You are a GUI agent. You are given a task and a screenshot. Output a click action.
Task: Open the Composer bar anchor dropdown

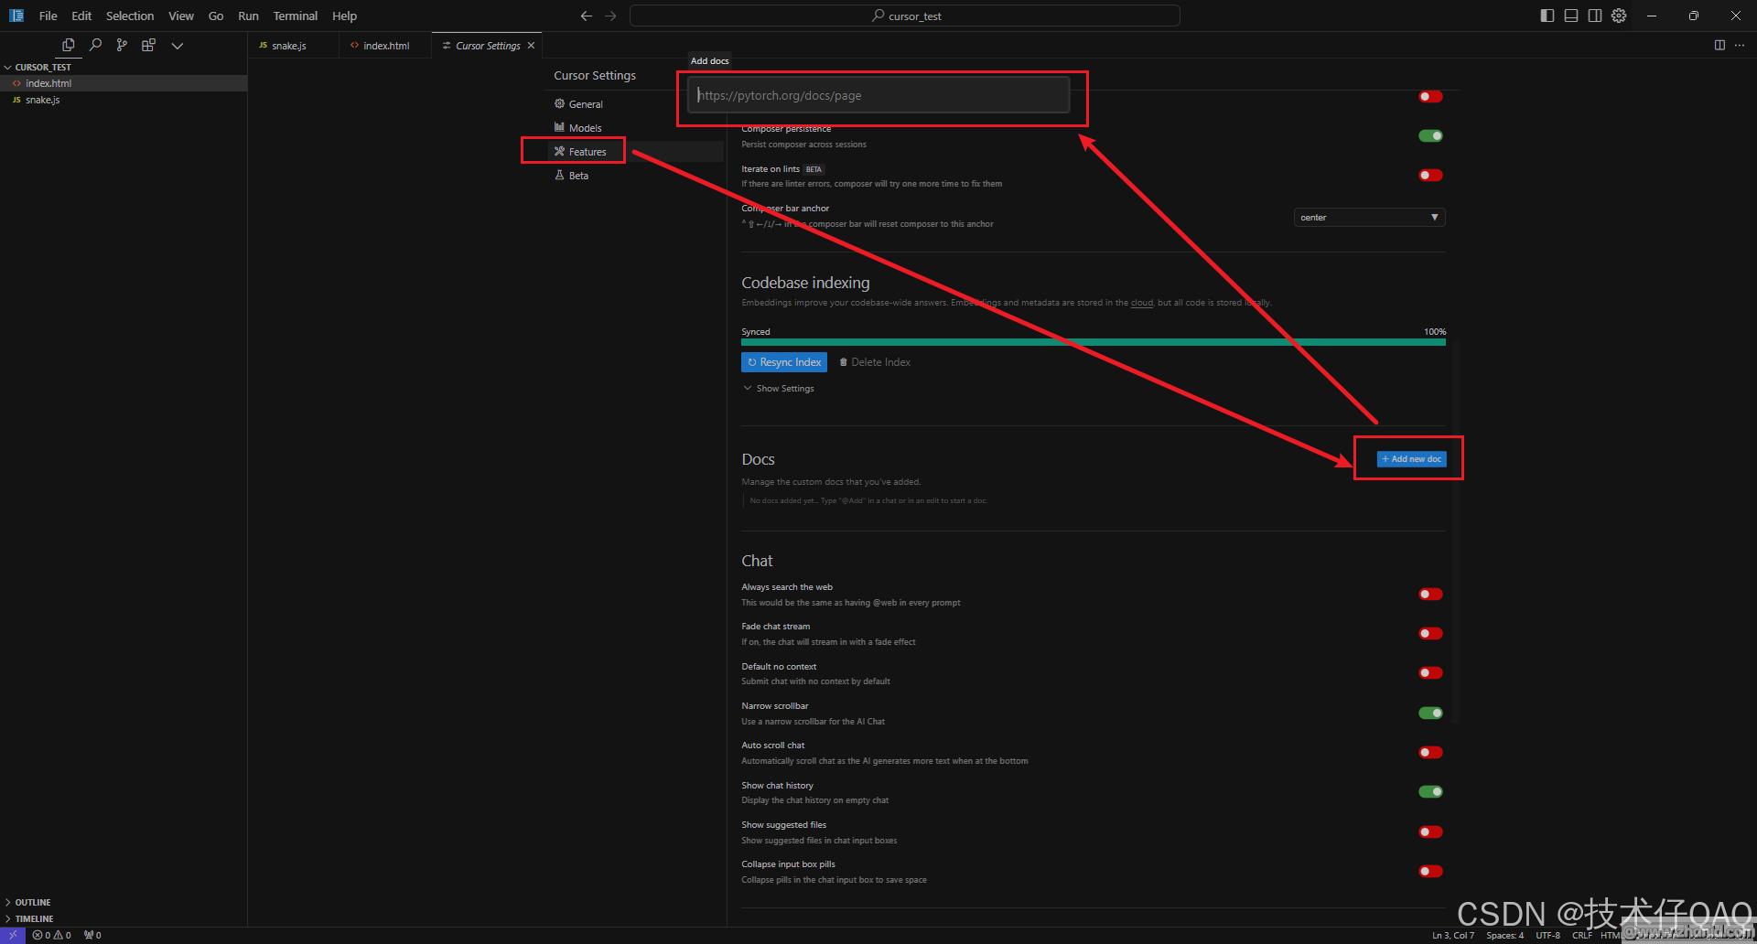1369,218
